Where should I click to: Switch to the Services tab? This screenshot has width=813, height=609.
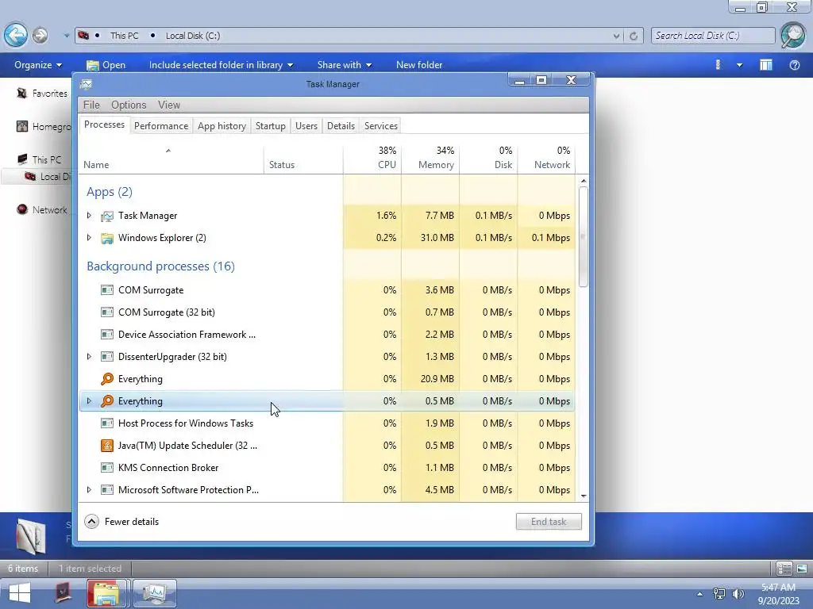[380, 126]
